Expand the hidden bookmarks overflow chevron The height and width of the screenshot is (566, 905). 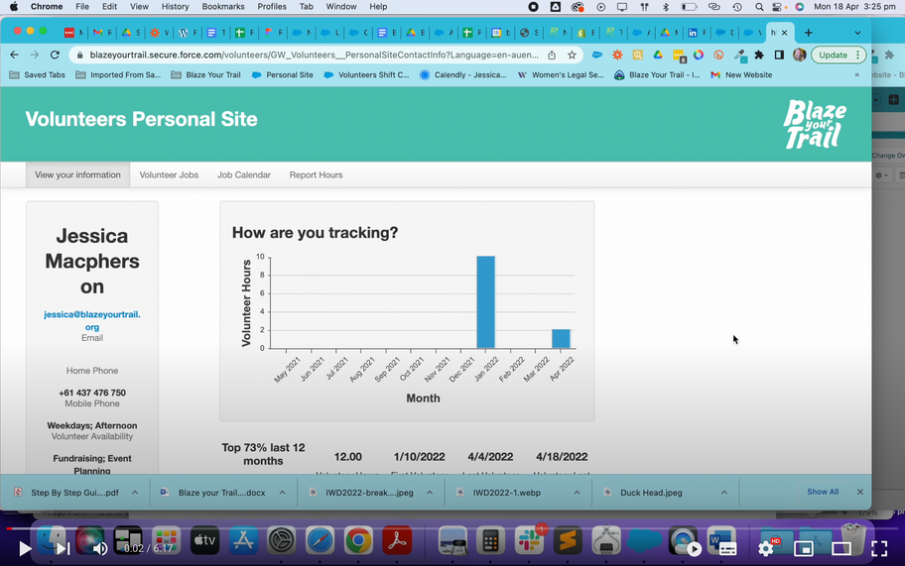click(x=856, y=74)
